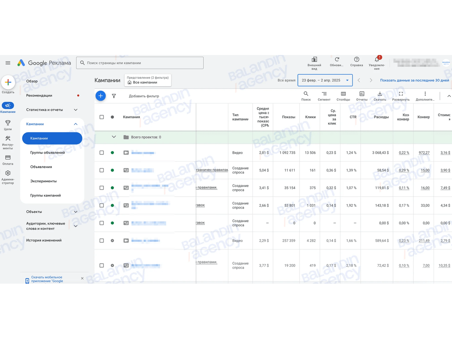Expand Аудитории, ключевые слова и контент
Viewport: 452px width, 339px height.
(76, 226)
